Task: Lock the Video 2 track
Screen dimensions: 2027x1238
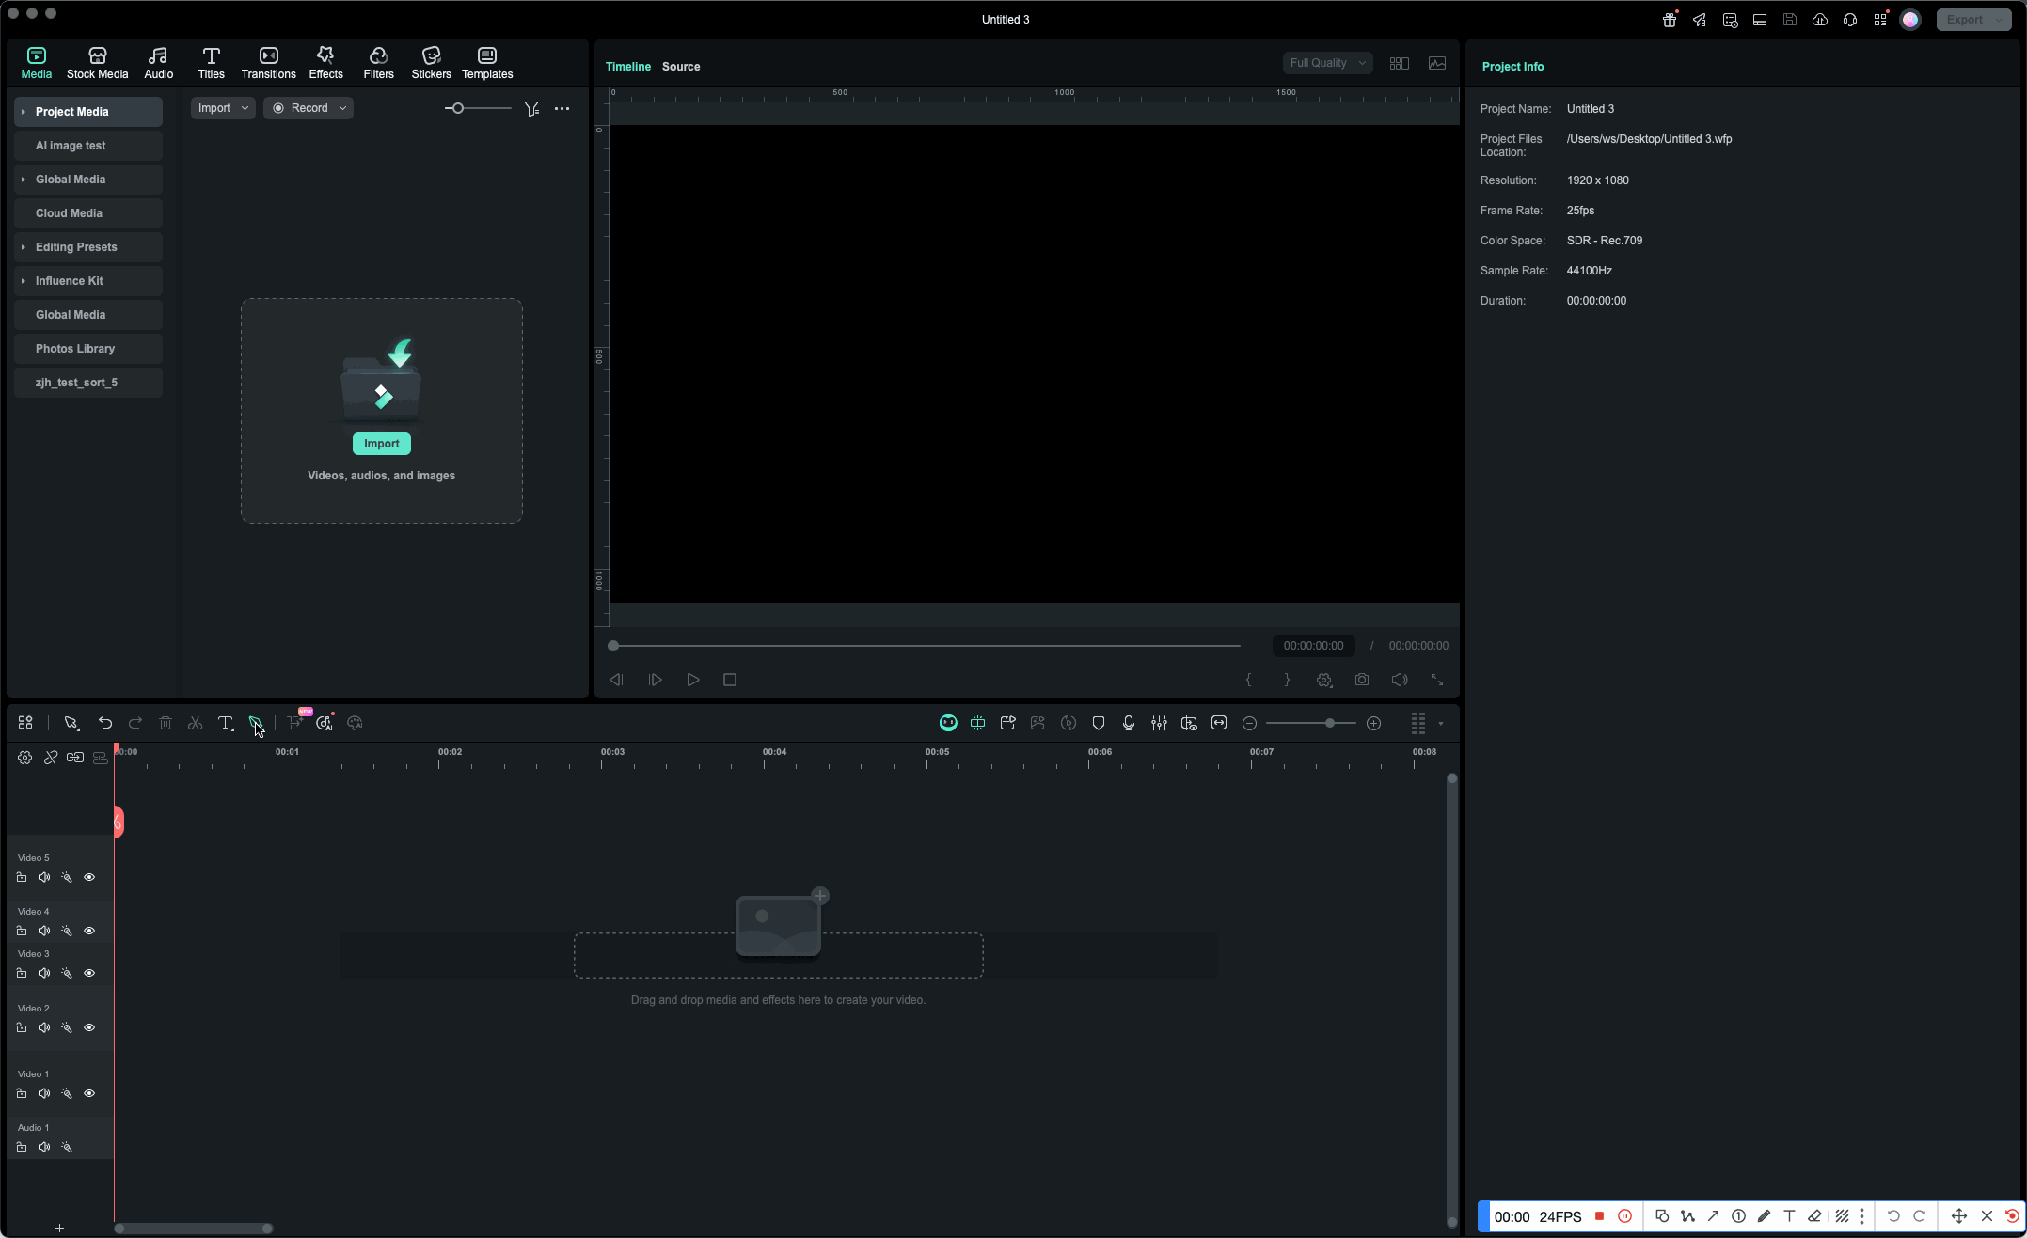Action: (22, 1027)
